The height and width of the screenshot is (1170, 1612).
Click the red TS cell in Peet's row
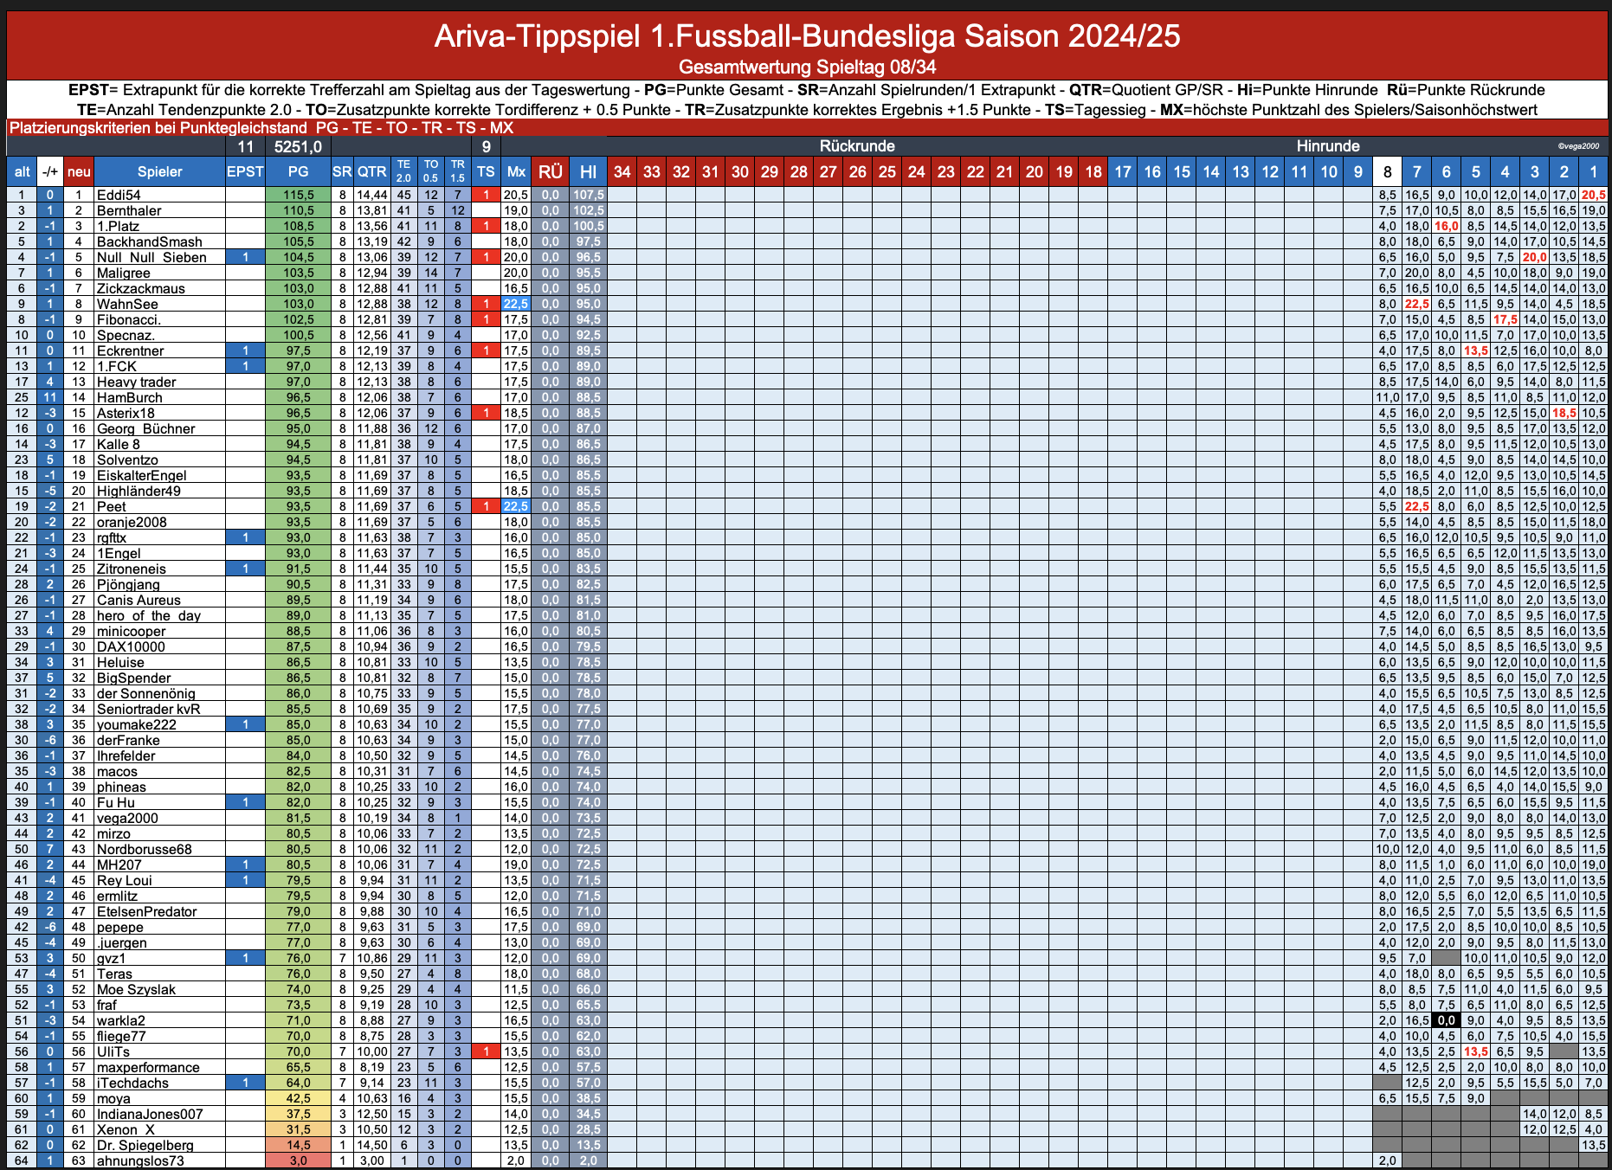[487, 506]
